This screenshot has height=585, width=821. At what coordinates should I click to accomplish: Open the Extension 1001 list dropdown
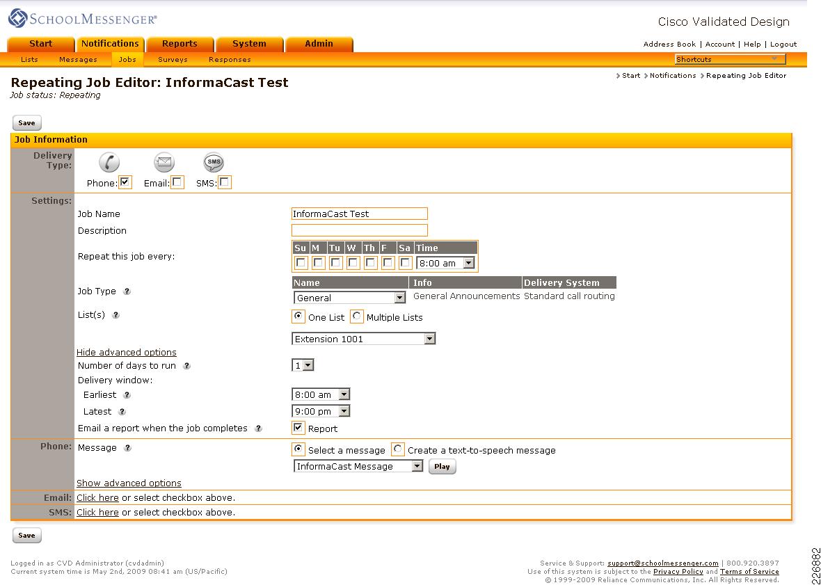363,339
